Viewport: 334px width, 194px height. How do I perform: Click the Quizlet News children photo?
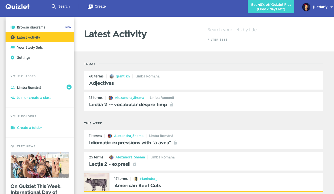[x=40, y=165]
